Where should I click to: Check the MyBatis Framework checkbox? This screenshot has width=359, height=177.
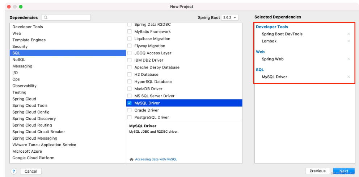coord(130,32)
